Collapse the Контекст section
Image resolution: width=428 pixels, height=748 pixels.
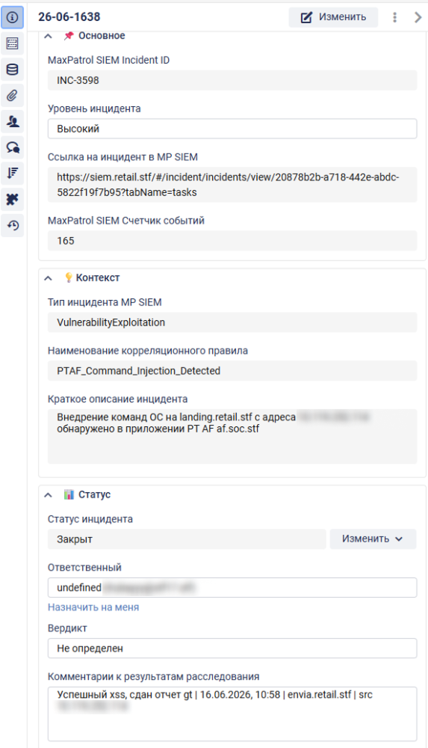(48, 278)
